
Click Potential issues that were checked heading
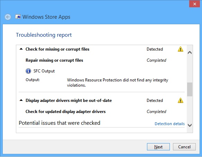click(x=59, y=123)
